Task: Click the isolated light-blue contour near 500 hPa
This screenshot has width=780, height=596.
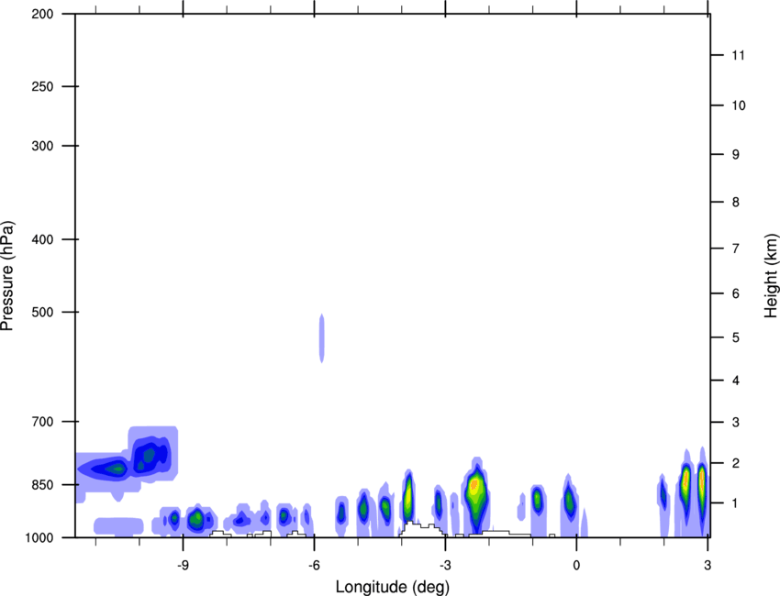Action: (x=322, y=338)
